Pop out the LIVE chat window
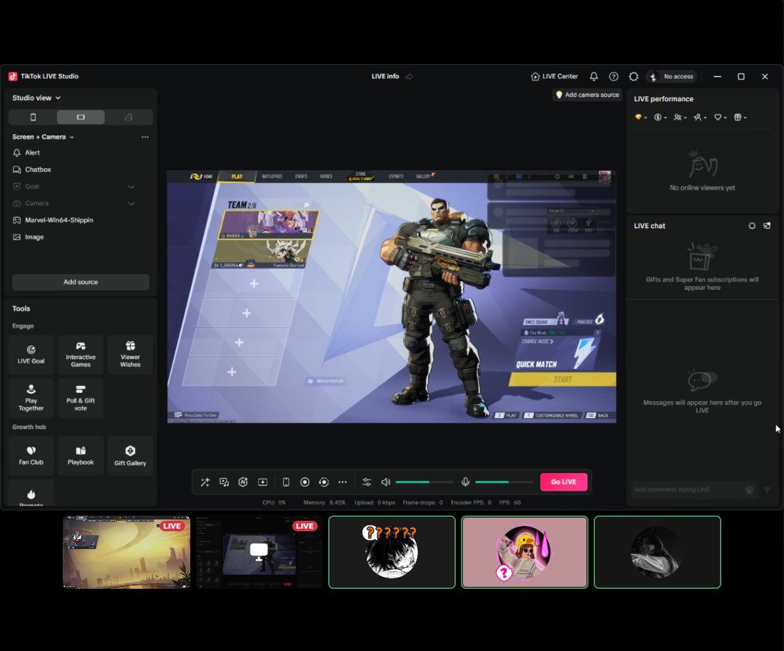Screen dimensions: 784x651 click(767, 226)
